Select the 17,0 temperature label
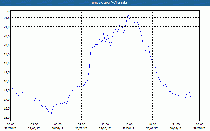The height and width of the screenshot is (131, 210). 7,99
